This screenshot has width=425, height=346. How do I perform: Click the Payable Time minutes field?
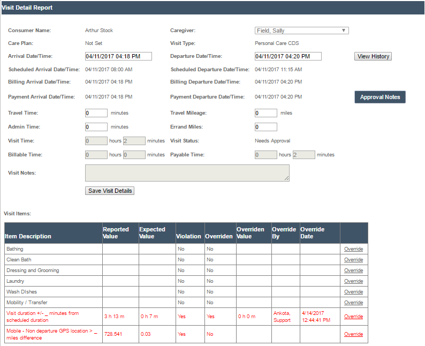click(x=304, y=155)
